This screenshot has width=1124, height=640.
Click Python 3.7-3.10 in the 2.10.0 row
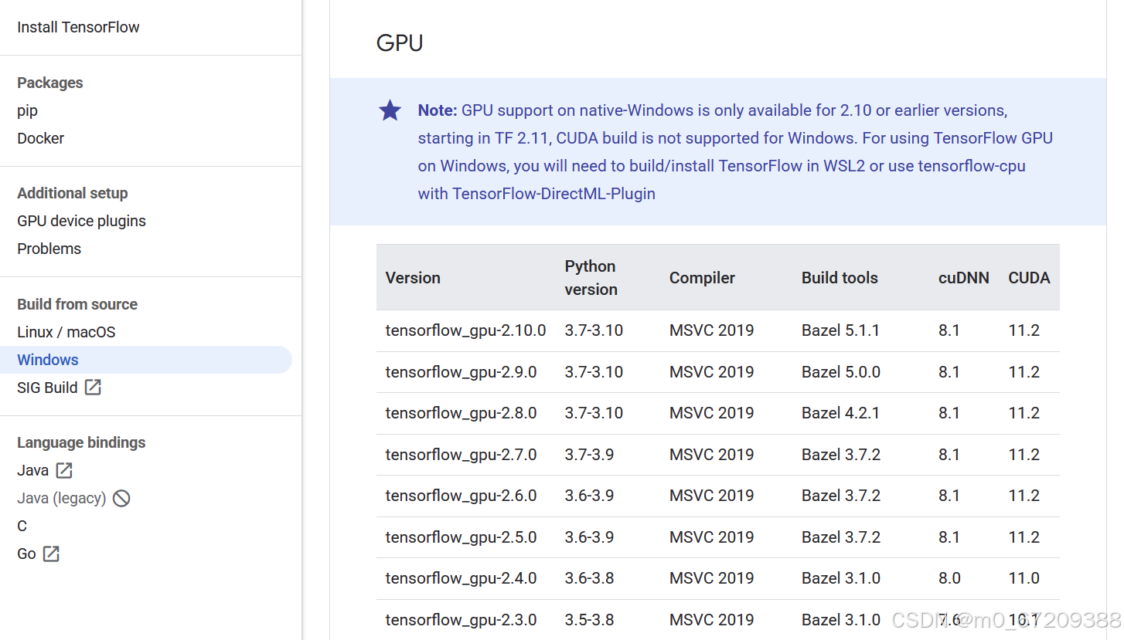point(594,330)
